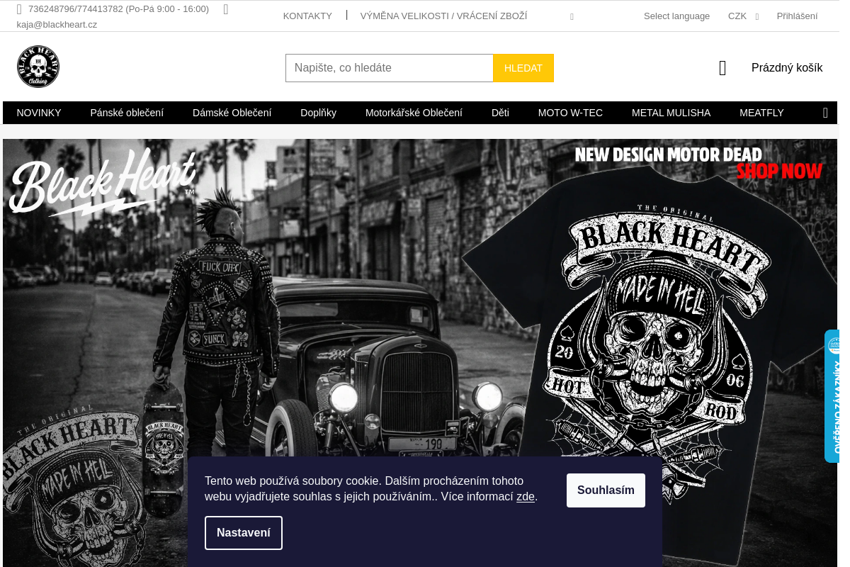Focus the 'Napište, co hledáte' search field
Viewport: 850px width, 567px height.
[390, 68]
